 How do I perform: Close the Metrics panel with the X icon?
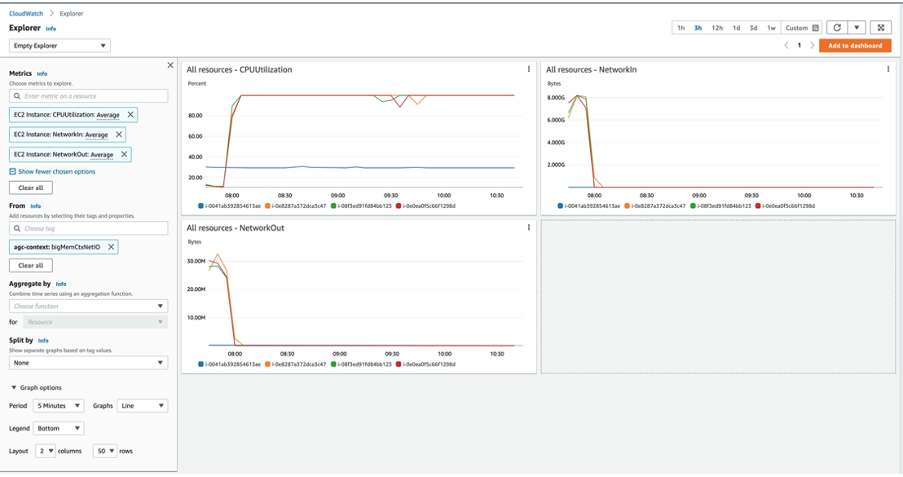pyautogui.click(x=170, y=63)
